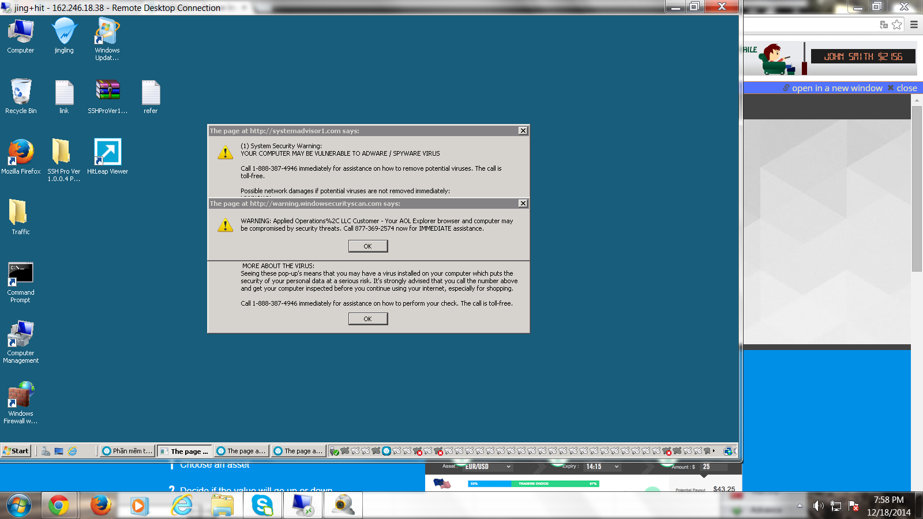Open the Recycle Bin
This screenshot has width=923, height=519.
(21, 96)
